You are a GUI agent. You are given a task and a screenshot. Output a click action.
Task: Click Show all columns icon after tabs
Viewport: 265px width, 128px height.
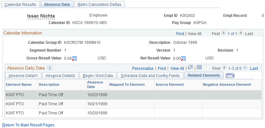click(230, 76)
